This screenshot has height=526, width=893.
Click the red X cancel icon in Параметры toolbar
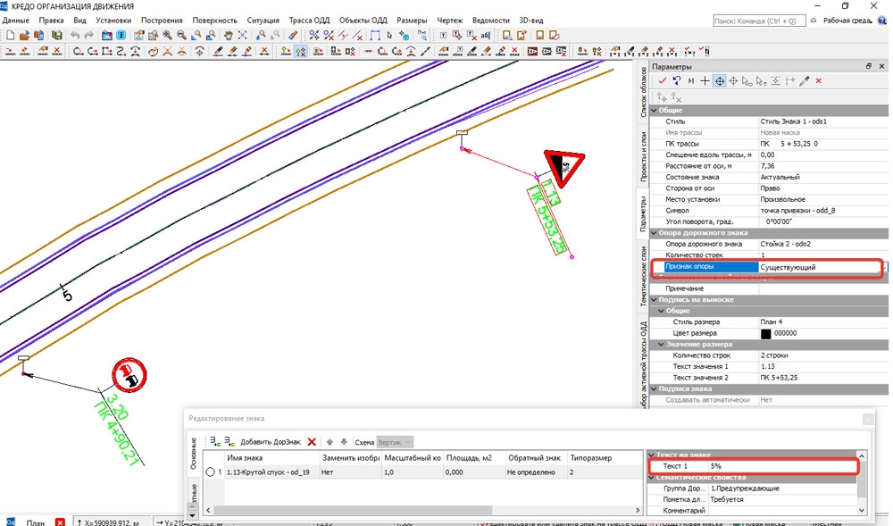tap(819, 80)
